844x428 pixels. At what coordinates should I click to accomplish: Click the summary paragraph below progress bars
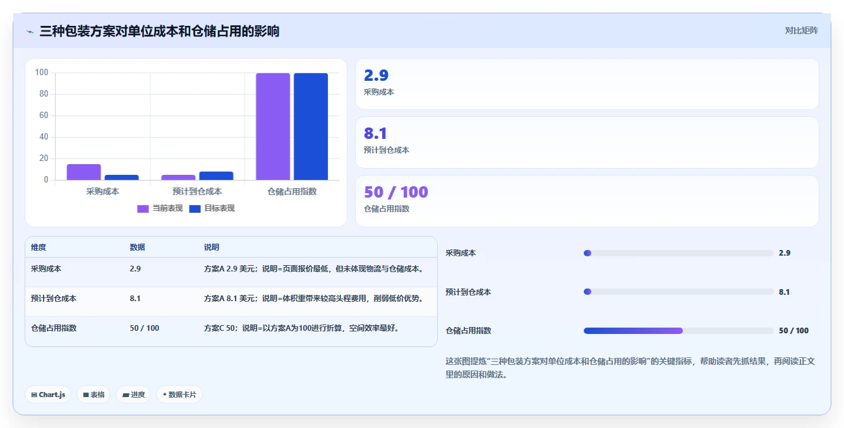pyautogui.click(x=630, y=368)
